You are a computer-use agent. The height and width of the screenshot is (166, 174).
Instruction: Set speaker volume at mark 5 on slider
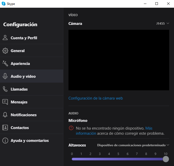(118, 159)
